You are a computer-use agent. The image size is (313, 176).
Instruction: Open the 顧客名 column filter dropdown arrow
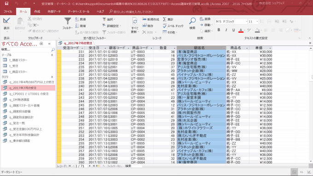click(224, 48)
